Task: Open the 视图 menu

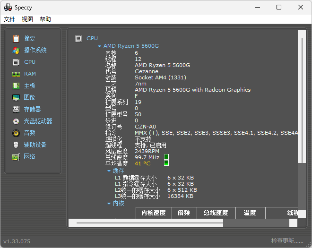Action: (27, 19)
